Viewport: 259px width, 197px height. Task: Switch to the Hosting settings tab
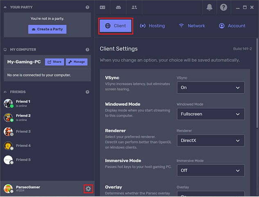tap(152, 26)
